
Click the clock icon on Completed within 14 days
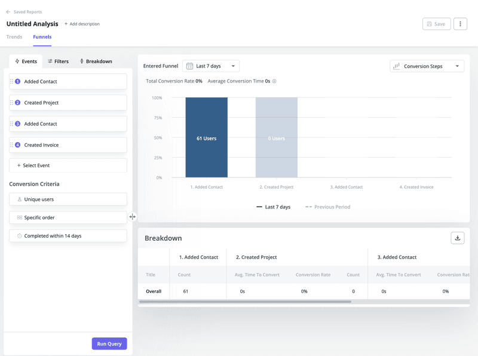click(x=19, y=235)
